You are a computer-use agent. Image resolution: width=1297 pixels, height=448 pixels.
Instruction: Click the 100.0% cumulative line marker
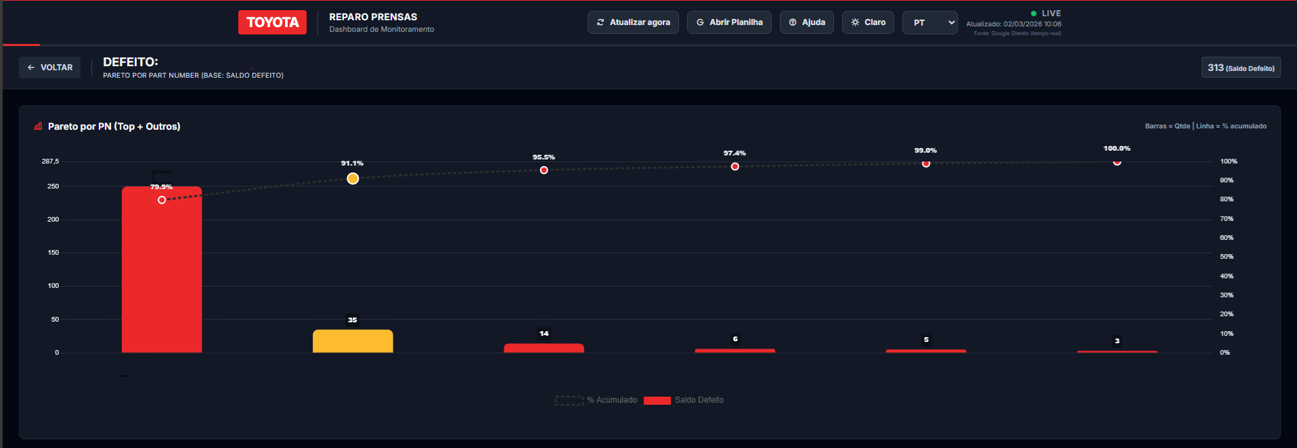point(1117,161)
